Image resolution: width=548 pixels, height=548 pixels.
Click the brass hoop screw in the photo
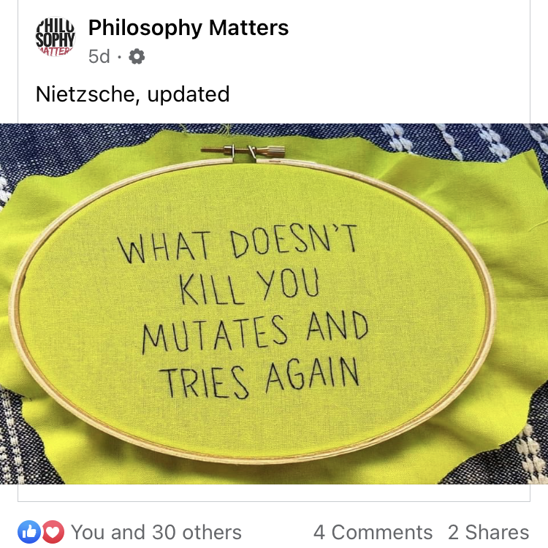coord(243,151)
